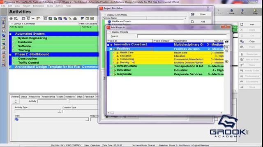Expand the System Engineering node
263x147 pixels.
coord(14,38)
